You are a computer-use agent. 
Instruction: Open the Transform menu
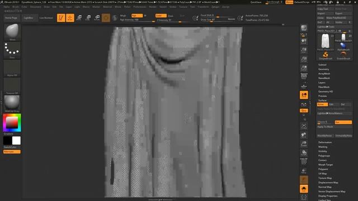click(203, 7)
